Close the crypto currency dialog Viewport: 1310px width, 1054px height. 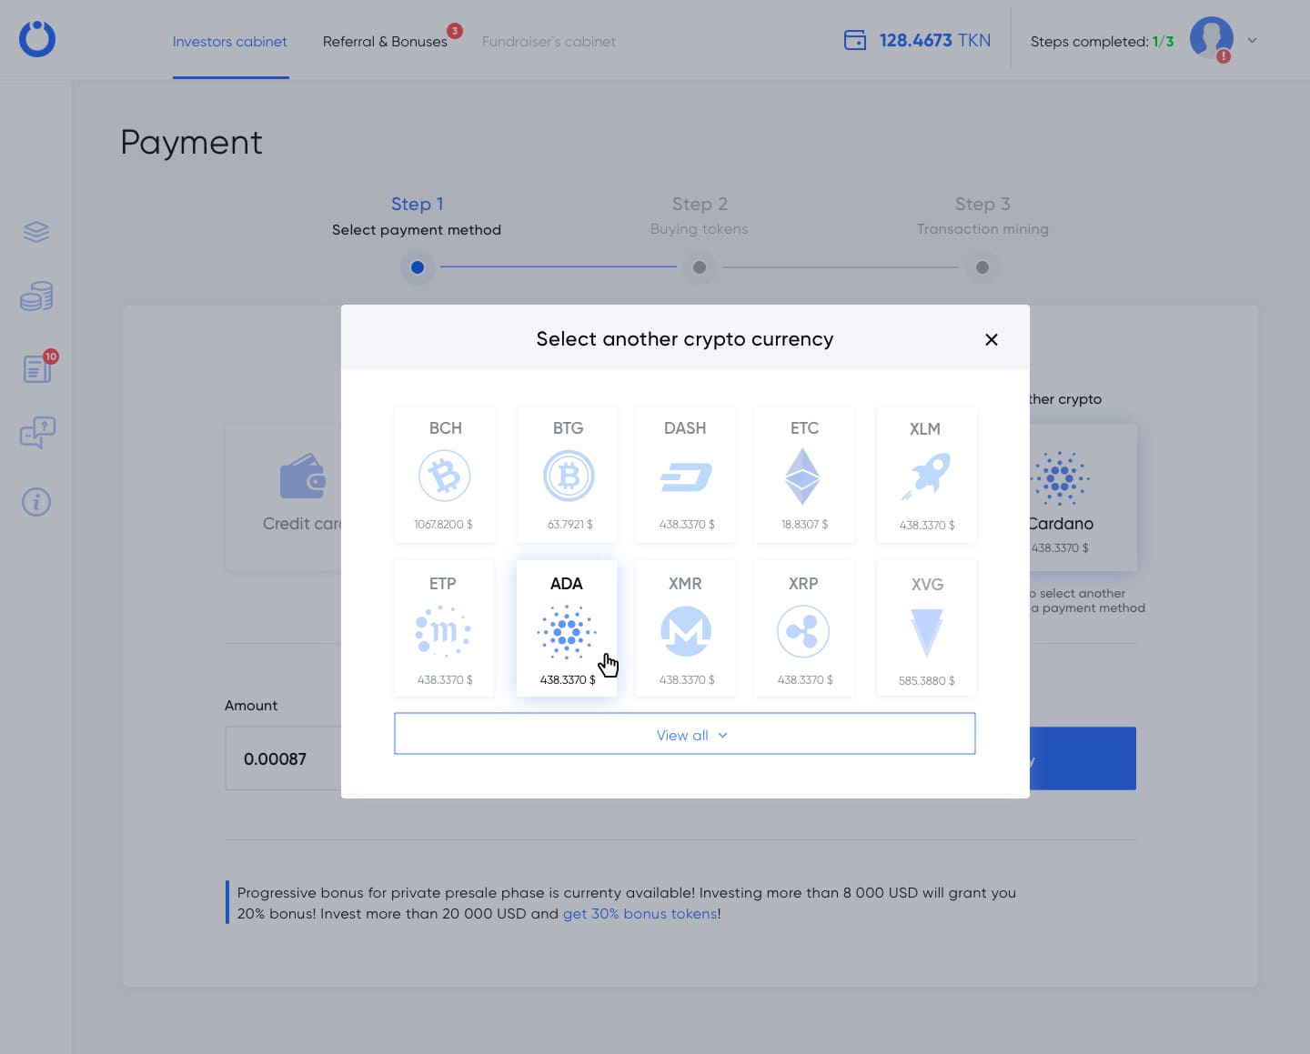pos(992,339)
